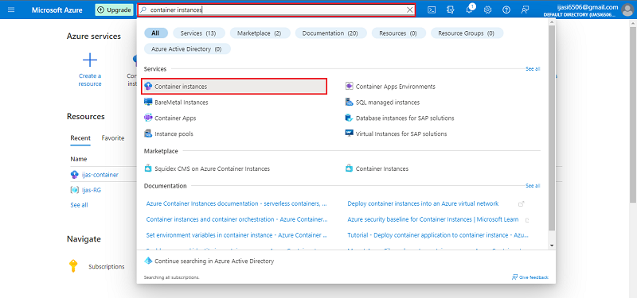Click the marketplace Container Instances icon
The image size is (637, 298).
[349, 168]
